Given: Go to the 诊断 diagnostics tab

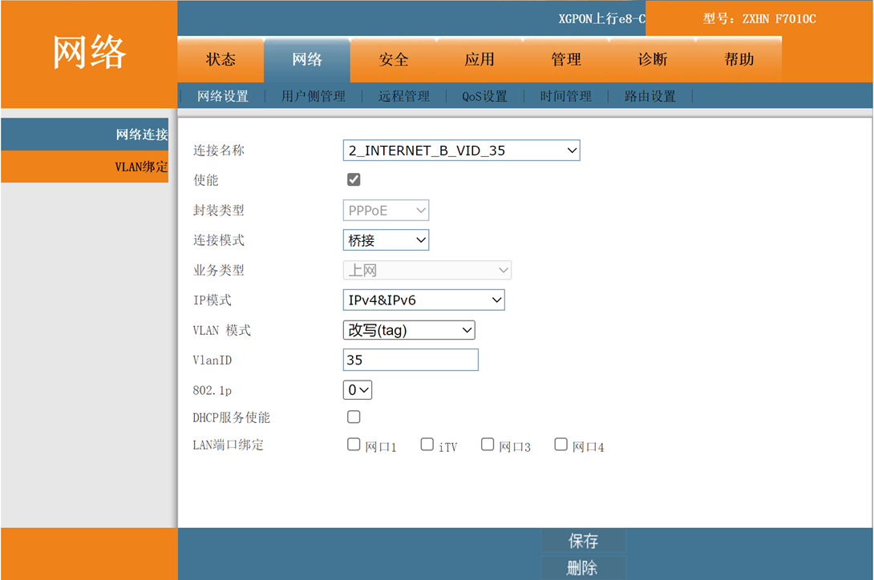Looking at the screenshot, I should 653,60.
